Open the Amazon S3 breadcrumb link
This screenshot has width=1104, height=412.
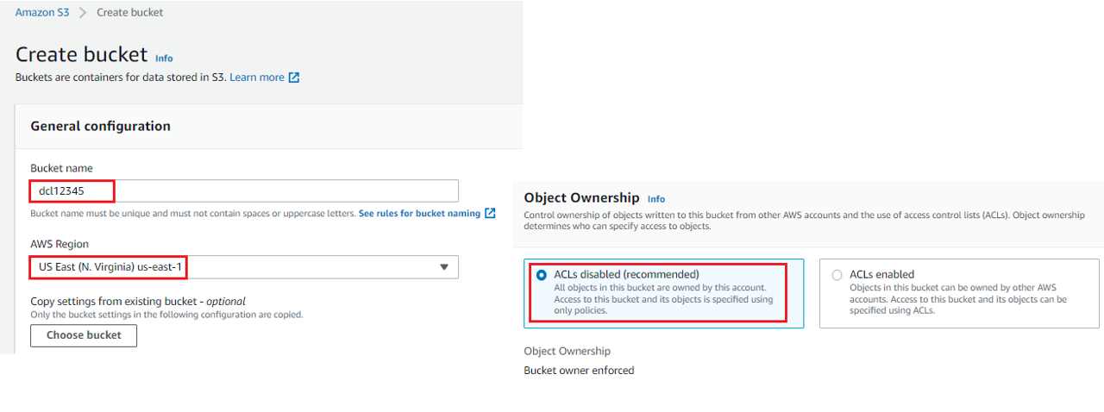(42, 12)
